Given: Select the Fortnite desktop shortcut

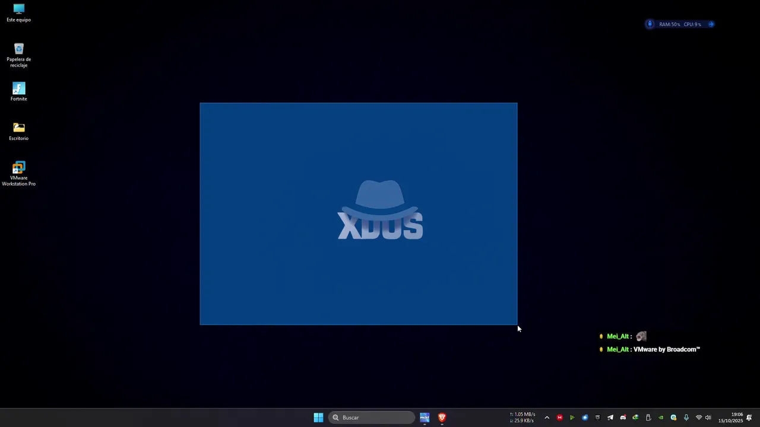Looking at the screenshot, I should (x=18, y=91).
